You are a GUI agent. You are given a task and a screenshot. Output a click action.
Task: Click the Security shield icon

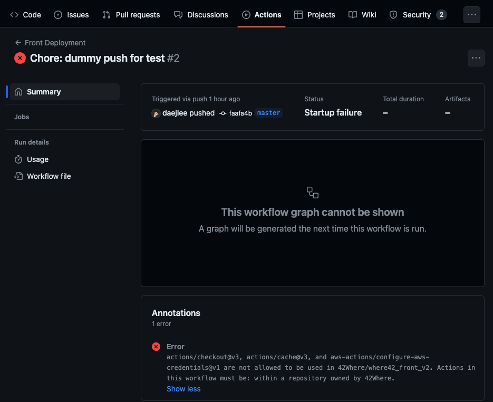pyautogui.click(x=393, y=15)
